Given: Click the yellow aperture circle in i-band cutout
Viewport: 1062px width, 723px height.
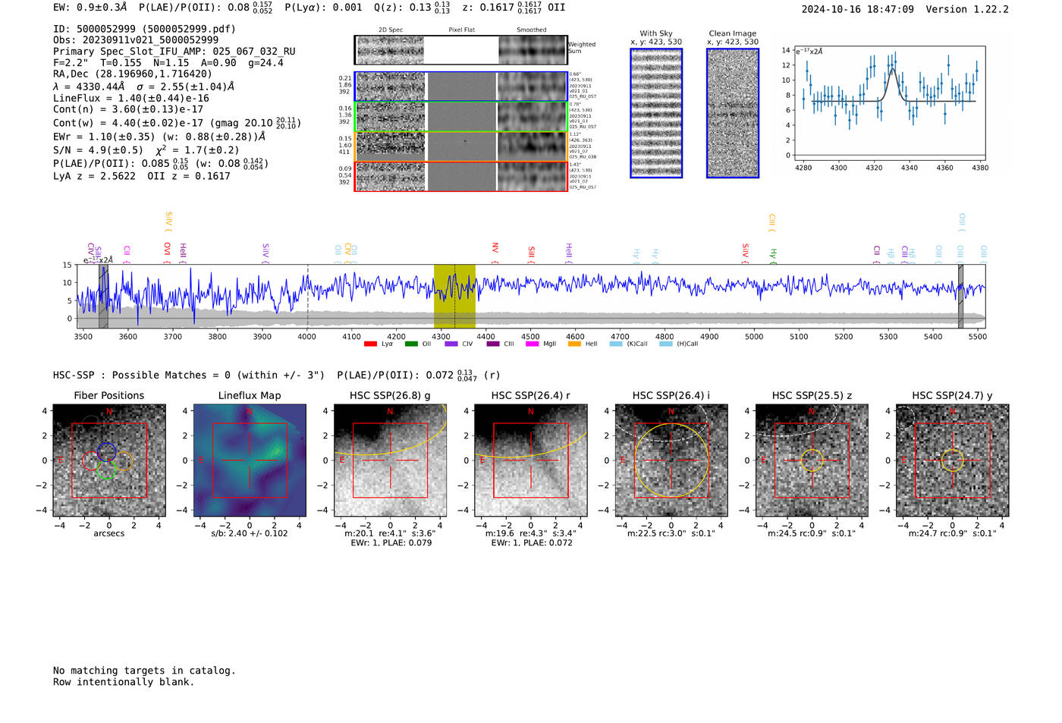Looking at the screenshot, I should pyautogui.click(x=671, y=461).
